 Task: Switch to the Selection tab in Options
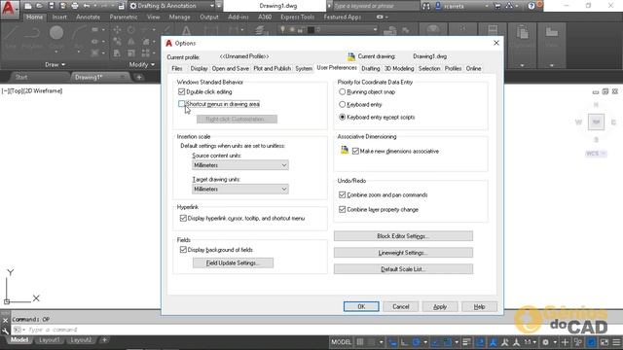tap(429, 69)
